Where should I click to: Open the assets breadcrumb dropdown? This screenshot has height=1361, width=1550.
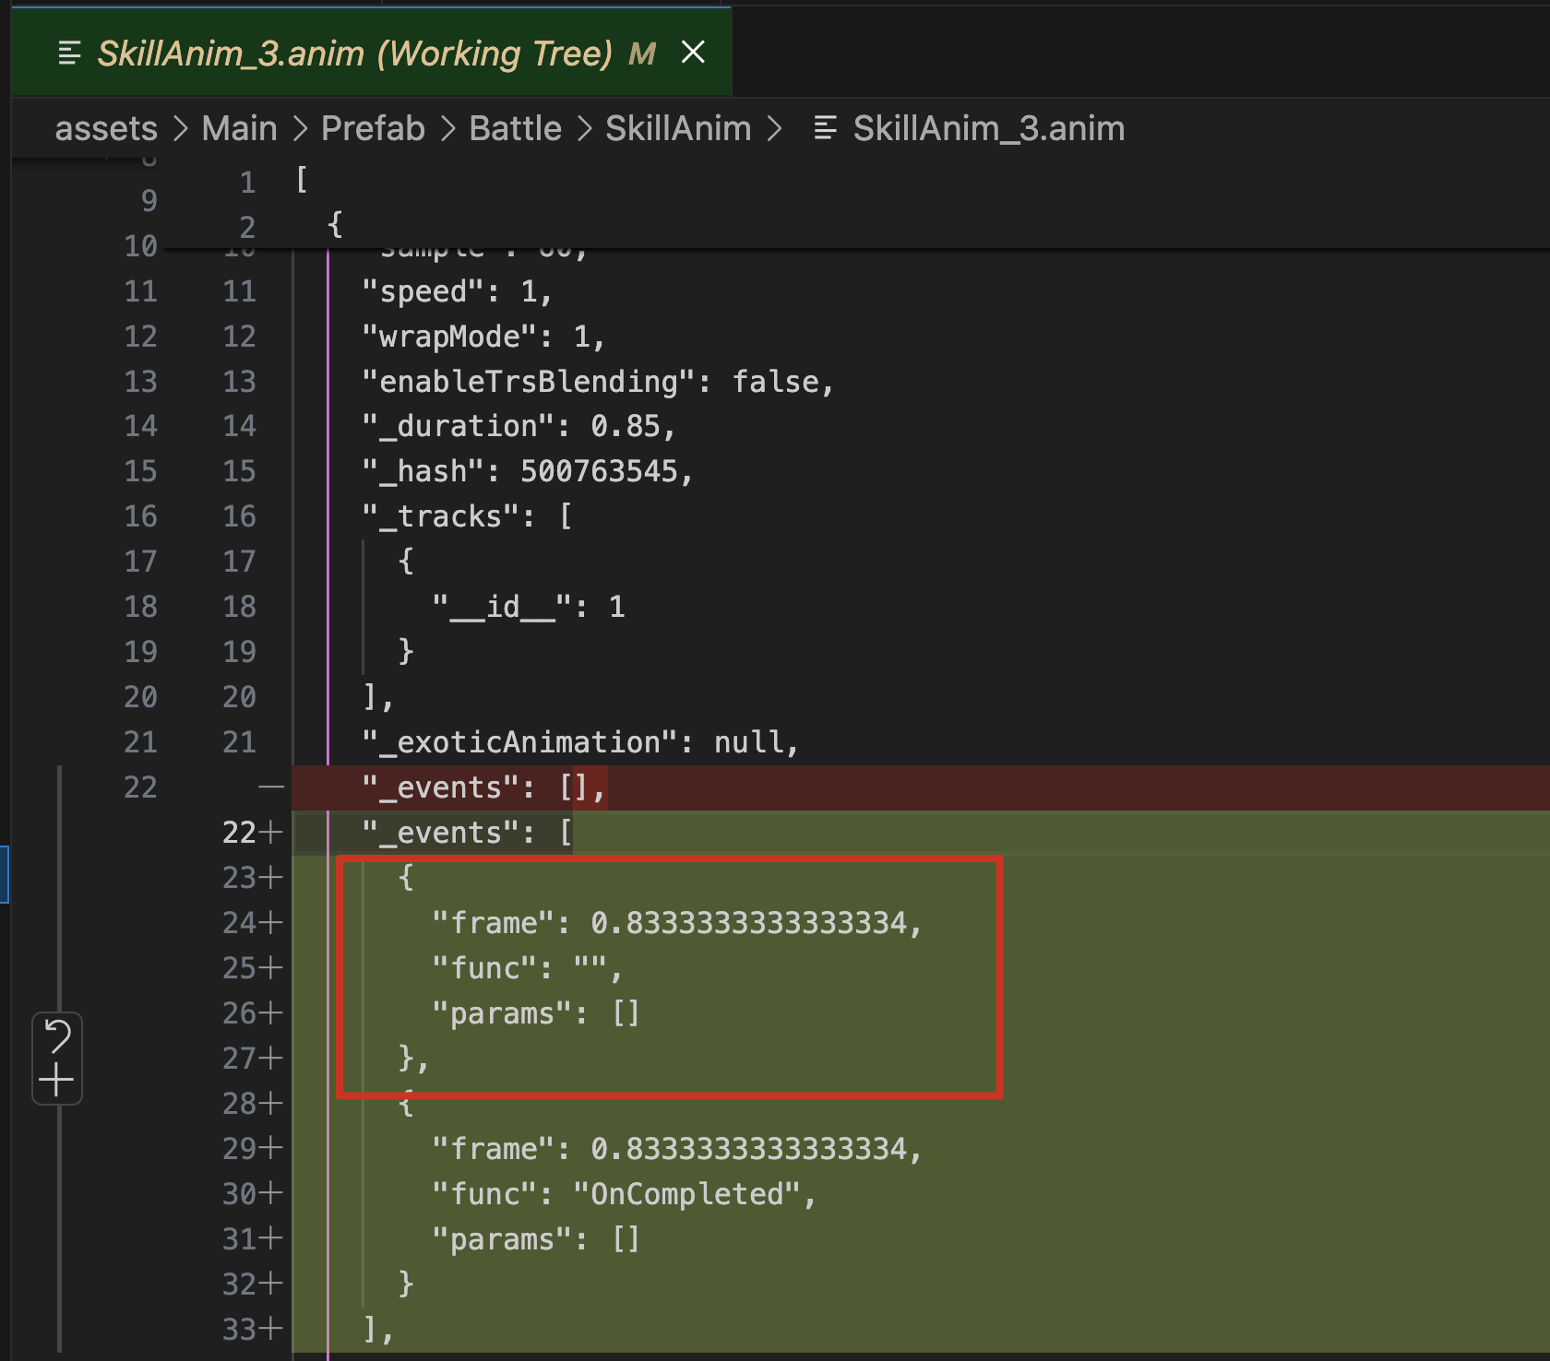coord(106,128)
